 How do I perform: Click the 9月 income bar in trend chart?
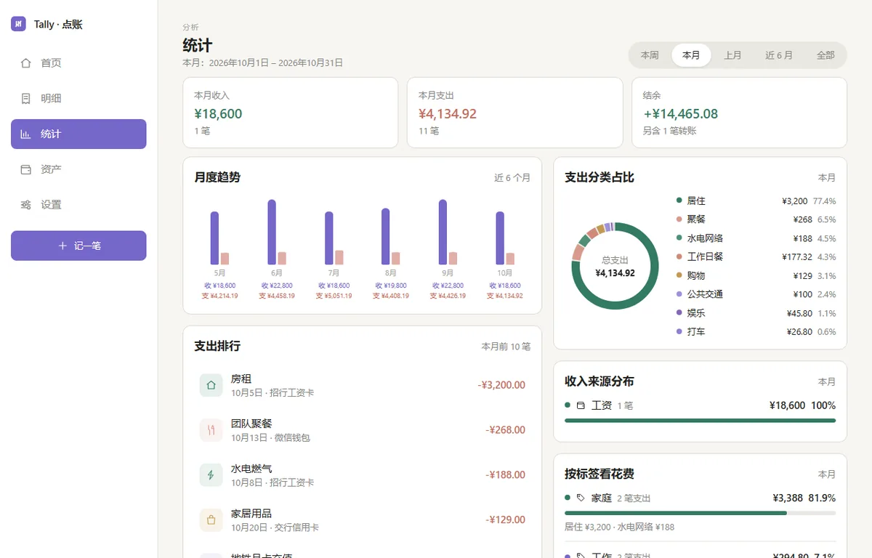coord(443,232)
